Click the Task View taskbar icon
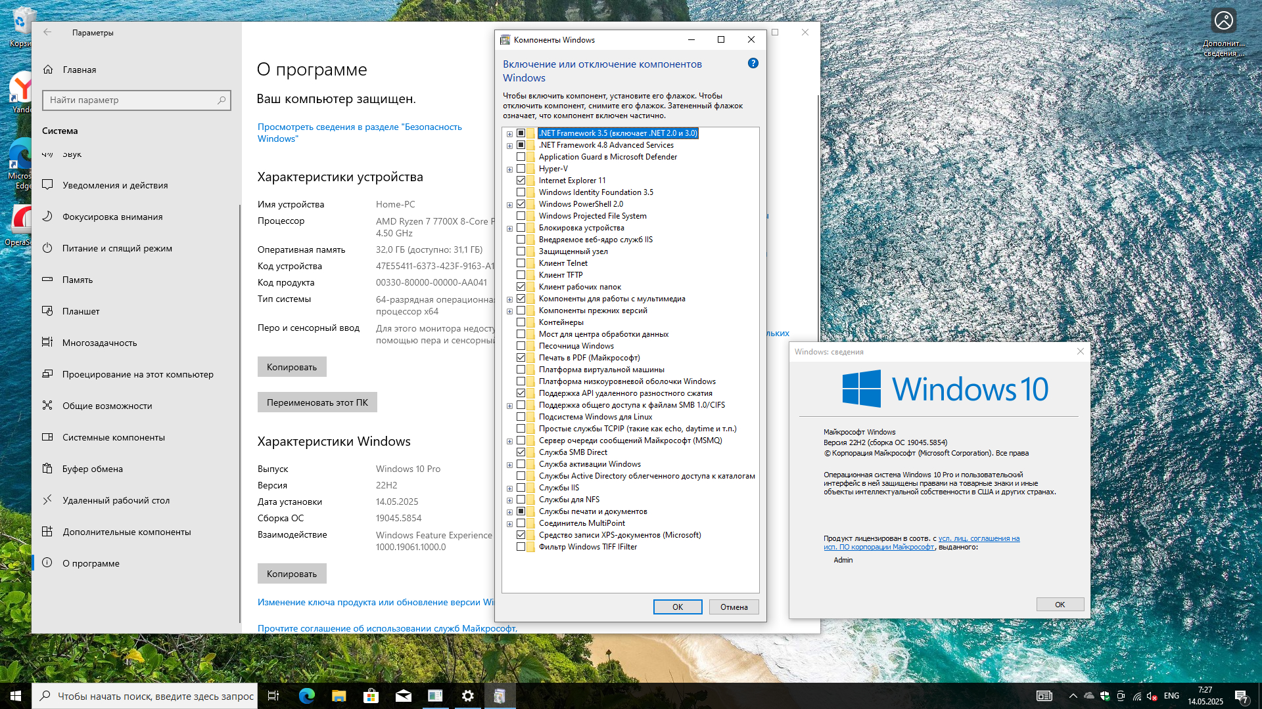This screenshot has width=1262, height=709. 273,696
